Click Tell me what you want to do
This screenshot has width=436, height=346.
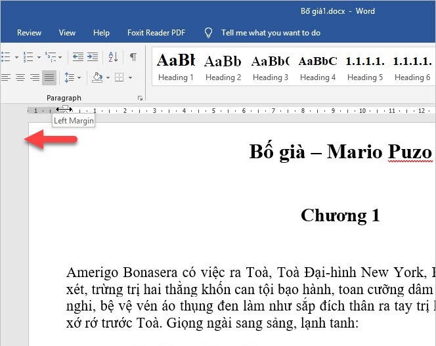pyautogui.click(x=271, y=33)
